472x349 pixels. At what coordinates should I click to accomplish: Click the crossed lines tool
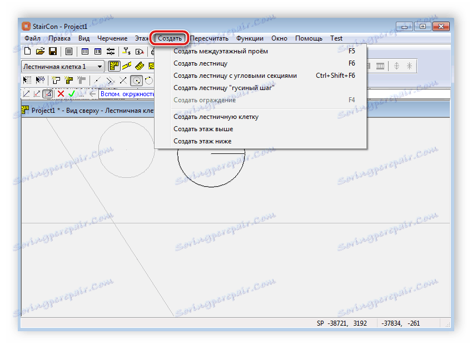coord(123,81)
